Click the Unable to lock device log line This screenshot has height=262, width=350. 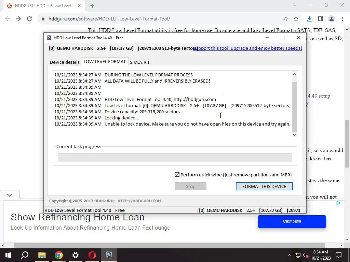coord(172,124)
